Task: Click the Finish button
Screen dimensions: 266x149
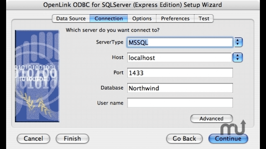Action: 72,139
